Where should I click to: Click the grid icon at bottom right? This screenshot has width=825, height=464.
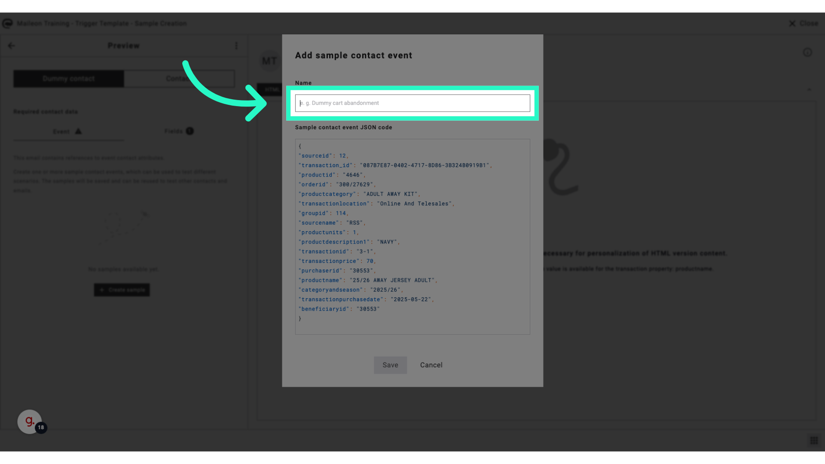point(814,440)
